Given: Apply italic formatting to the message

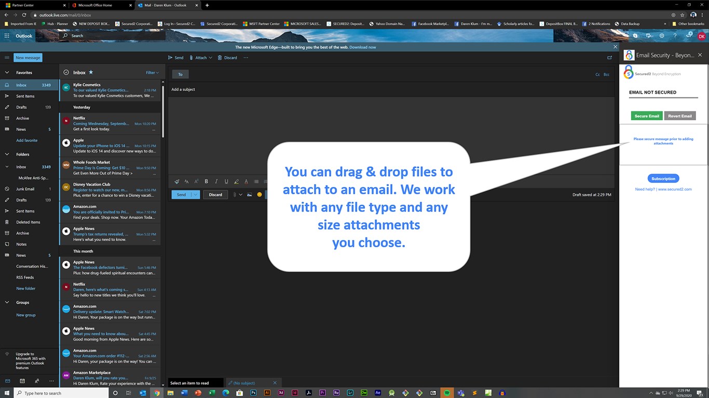Looking at the screenshot, I should [x=216, y=181].
